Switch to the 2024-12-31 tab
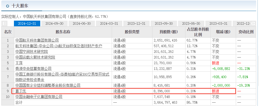 pyautogui.click(x=27, y=23)
